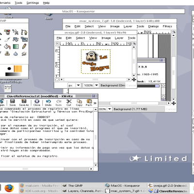Viewport: 194px width, 194px height.
Task: Open the Settings menu in Konqueror
Action: (32, 3)
